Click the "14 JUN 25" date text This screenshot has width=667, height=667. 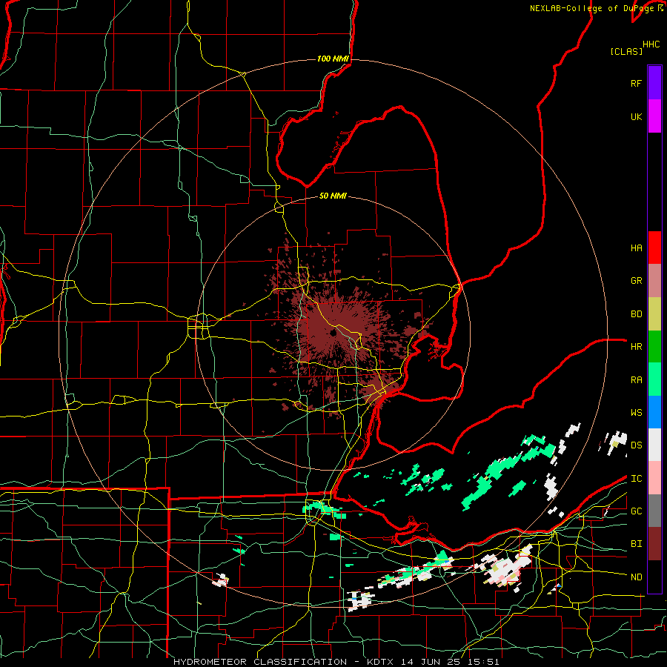(x=431, y=662)
